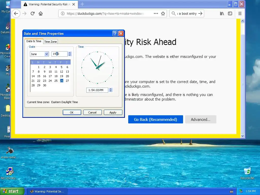The height and width of the screenshot is (195, 260).
Task: Click the keyboard icon in the taskbar
Action: click(x=232, y=191)
